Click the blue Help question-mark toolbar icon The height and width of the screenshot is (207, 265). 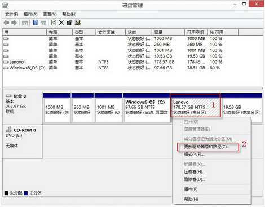[35, 23]
